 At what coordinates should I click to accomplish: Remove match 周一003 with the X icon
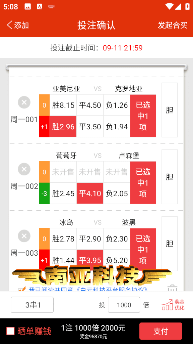pyautogui.click(x=24, y=236)
